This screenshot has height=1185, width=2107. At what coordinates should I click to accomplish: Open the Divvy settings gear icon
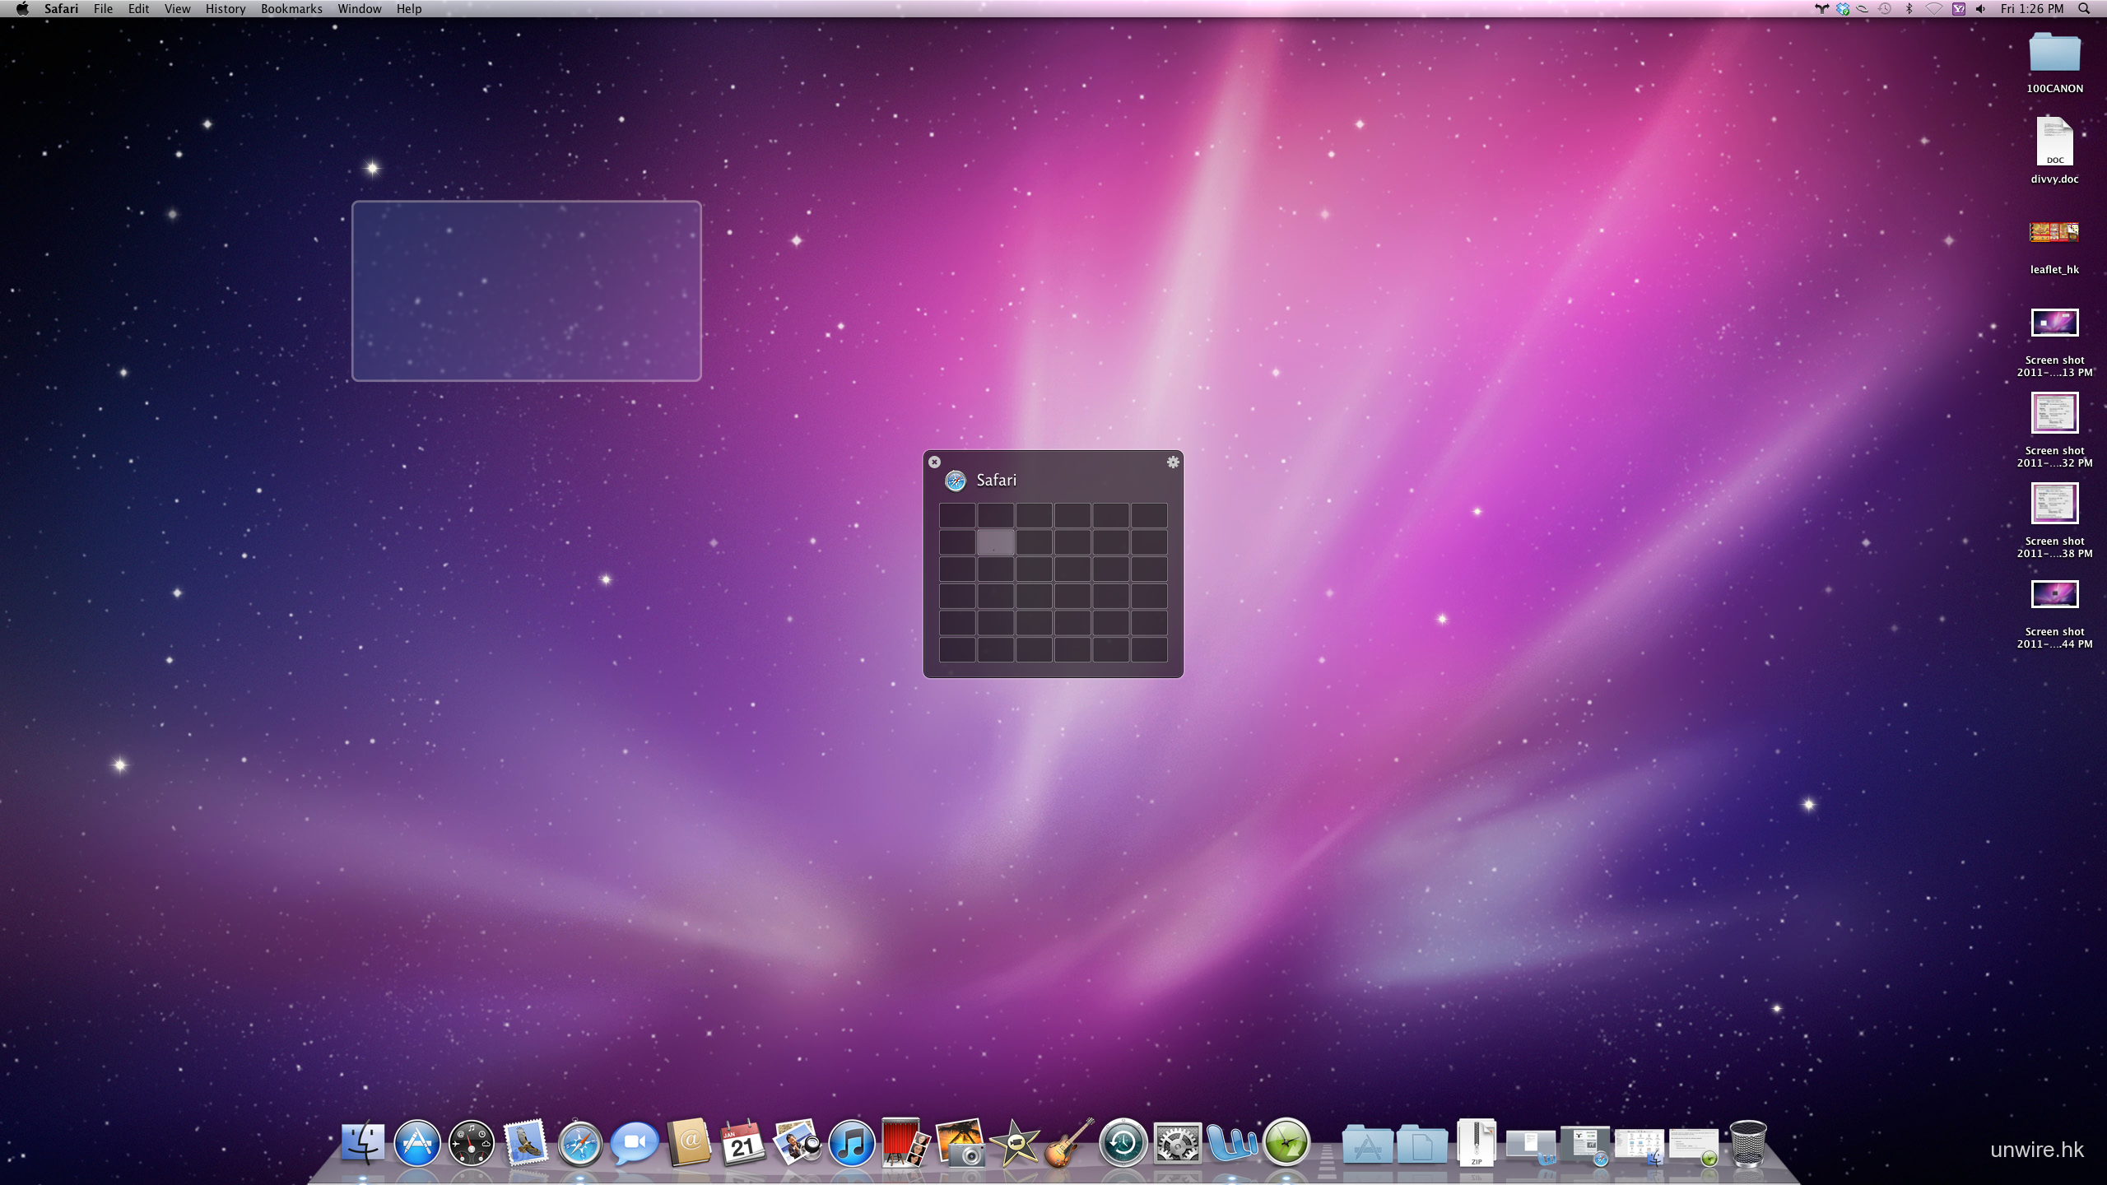tap(1173, 462)
